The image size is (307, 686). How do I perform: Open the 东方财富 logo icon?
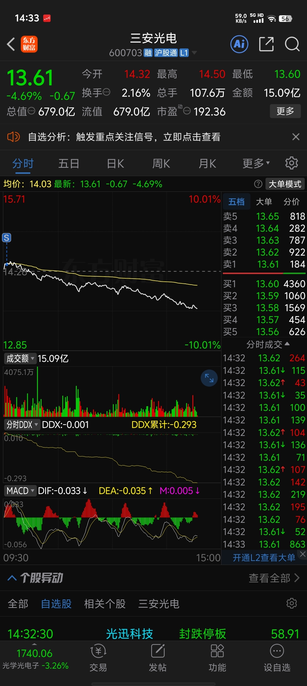(x=29, y=44)
